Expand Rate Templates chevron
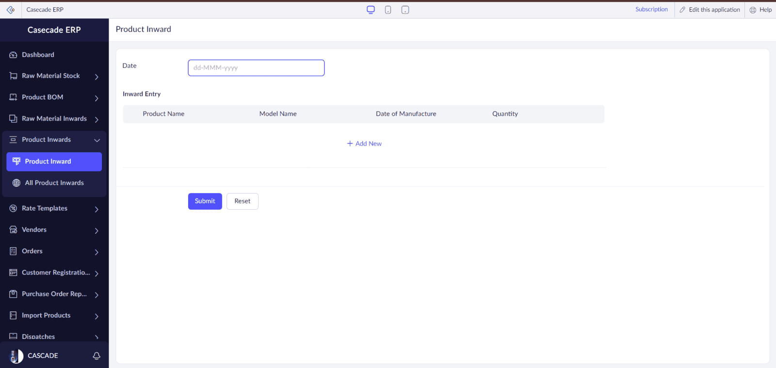The image size is (776, 368). 97,209
